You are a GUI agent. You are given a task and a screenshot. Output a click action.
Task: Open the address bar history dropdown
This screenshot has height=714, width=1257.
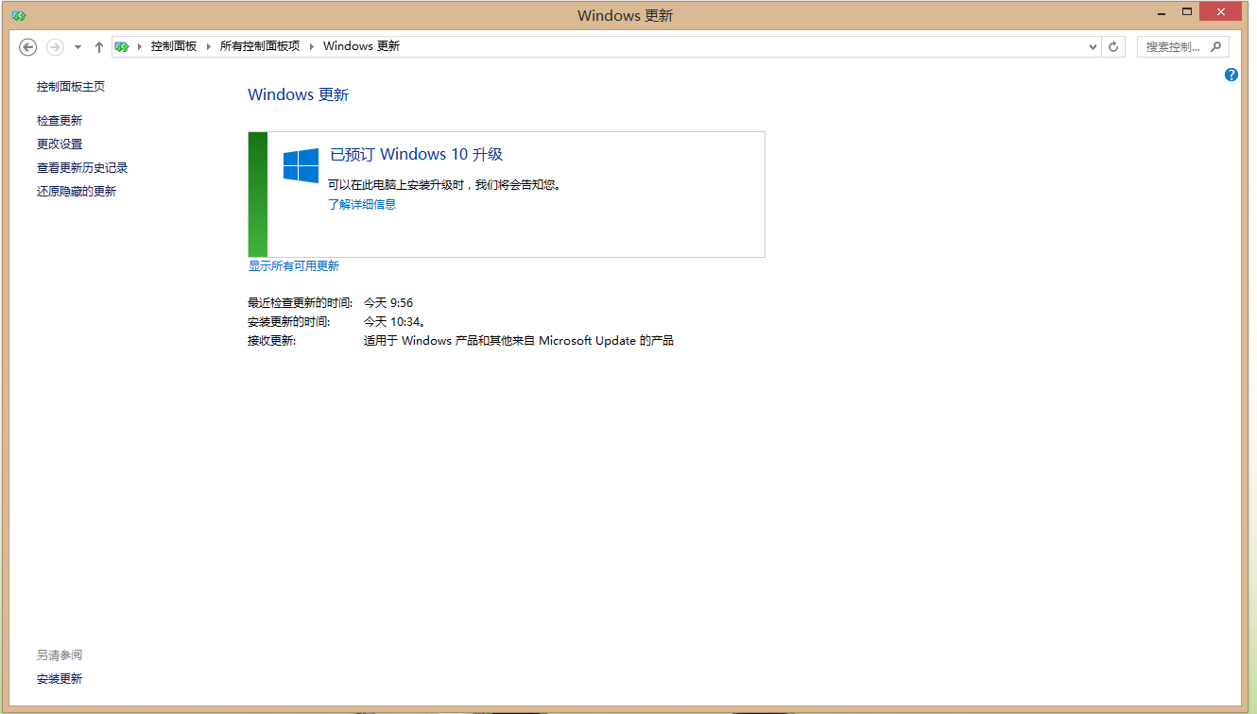(x=1093, y=46)
